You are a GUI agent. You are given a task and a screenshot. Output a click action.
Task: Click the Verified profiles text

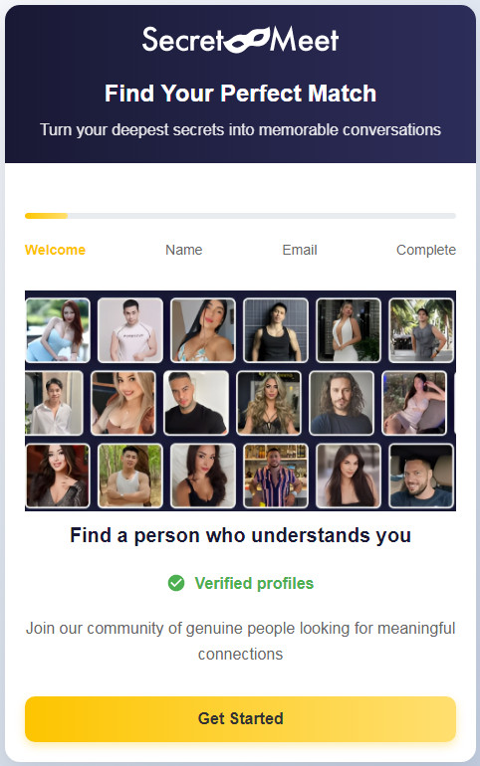[254, 583]
